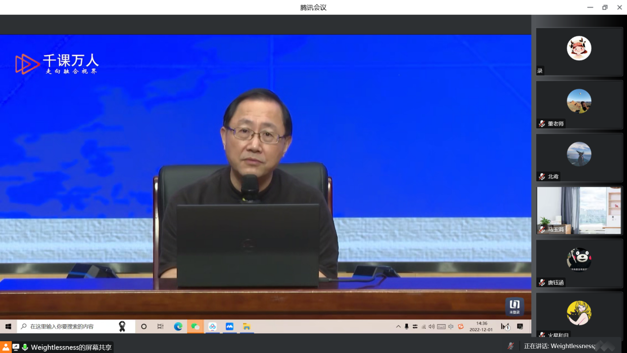This screenshot has width=627, height=353.
Task: Select 马玉涓's video thumbnail
Action: pyautogui.click(x=579, y=210)
